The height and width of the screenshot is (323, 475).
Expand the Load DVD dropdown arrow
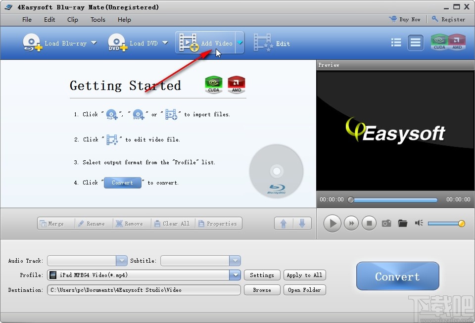click(x=165, y=43)
